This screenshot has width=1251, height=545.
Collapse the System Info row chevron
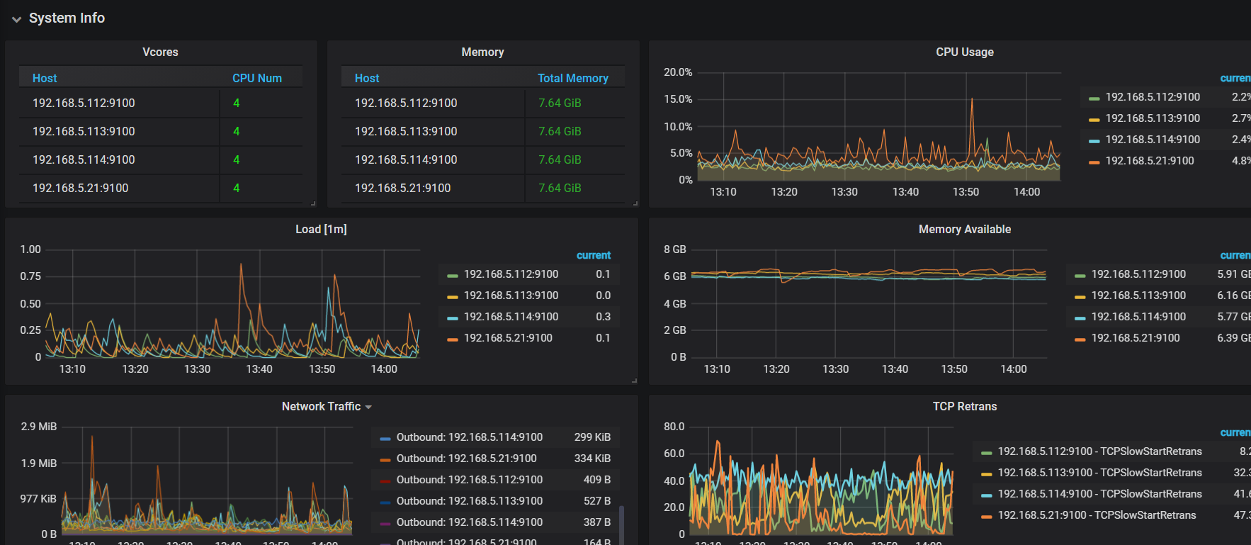16,19
